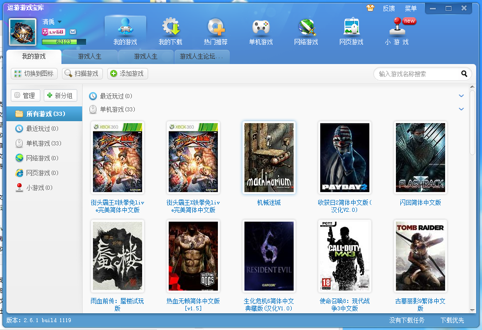The height and width of the screenshot is (330, 482).
Task: Select the Machinarium game cover
Action: tap(269, 158)
